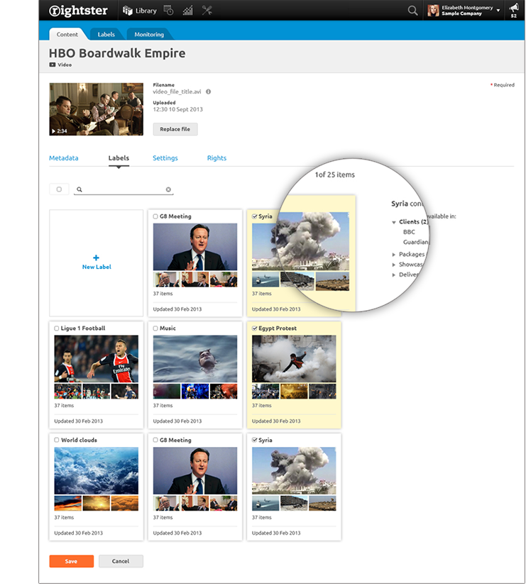Collapse the Clients (2) tree node
This screenshot has height=586, width=526.
[x=394, y=222]
